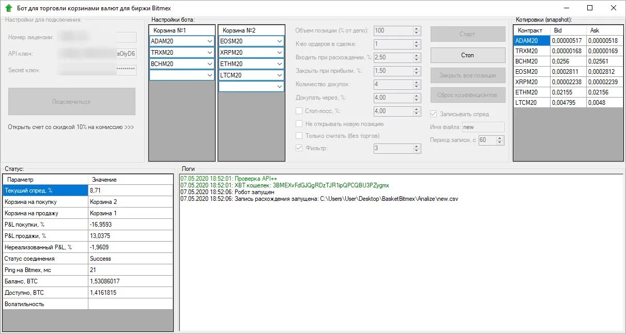Select the LTCM20 cell in quotes table
Screen dimensions: 626x334
coord(532,103)
